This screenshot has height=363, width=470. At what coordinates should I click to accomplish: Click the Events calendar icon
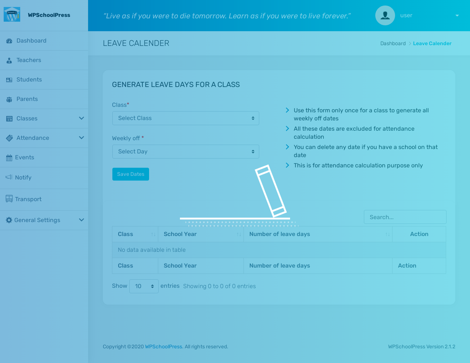point(9,158)
